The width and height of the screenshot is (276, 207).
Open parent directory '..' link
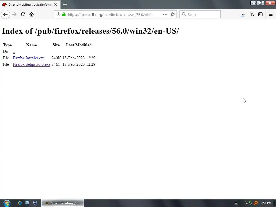click(14, 52)
